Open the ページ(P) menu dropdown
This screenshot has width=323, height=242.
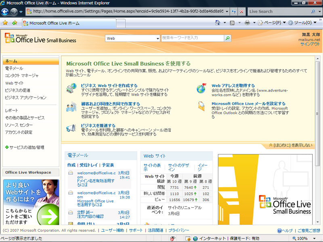[272, 23]
